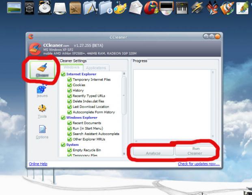Uncheck Empty Recycle Bin
The height and width of the screenshot is (195, 252).
pyautogui.click(x=69, y=150)
